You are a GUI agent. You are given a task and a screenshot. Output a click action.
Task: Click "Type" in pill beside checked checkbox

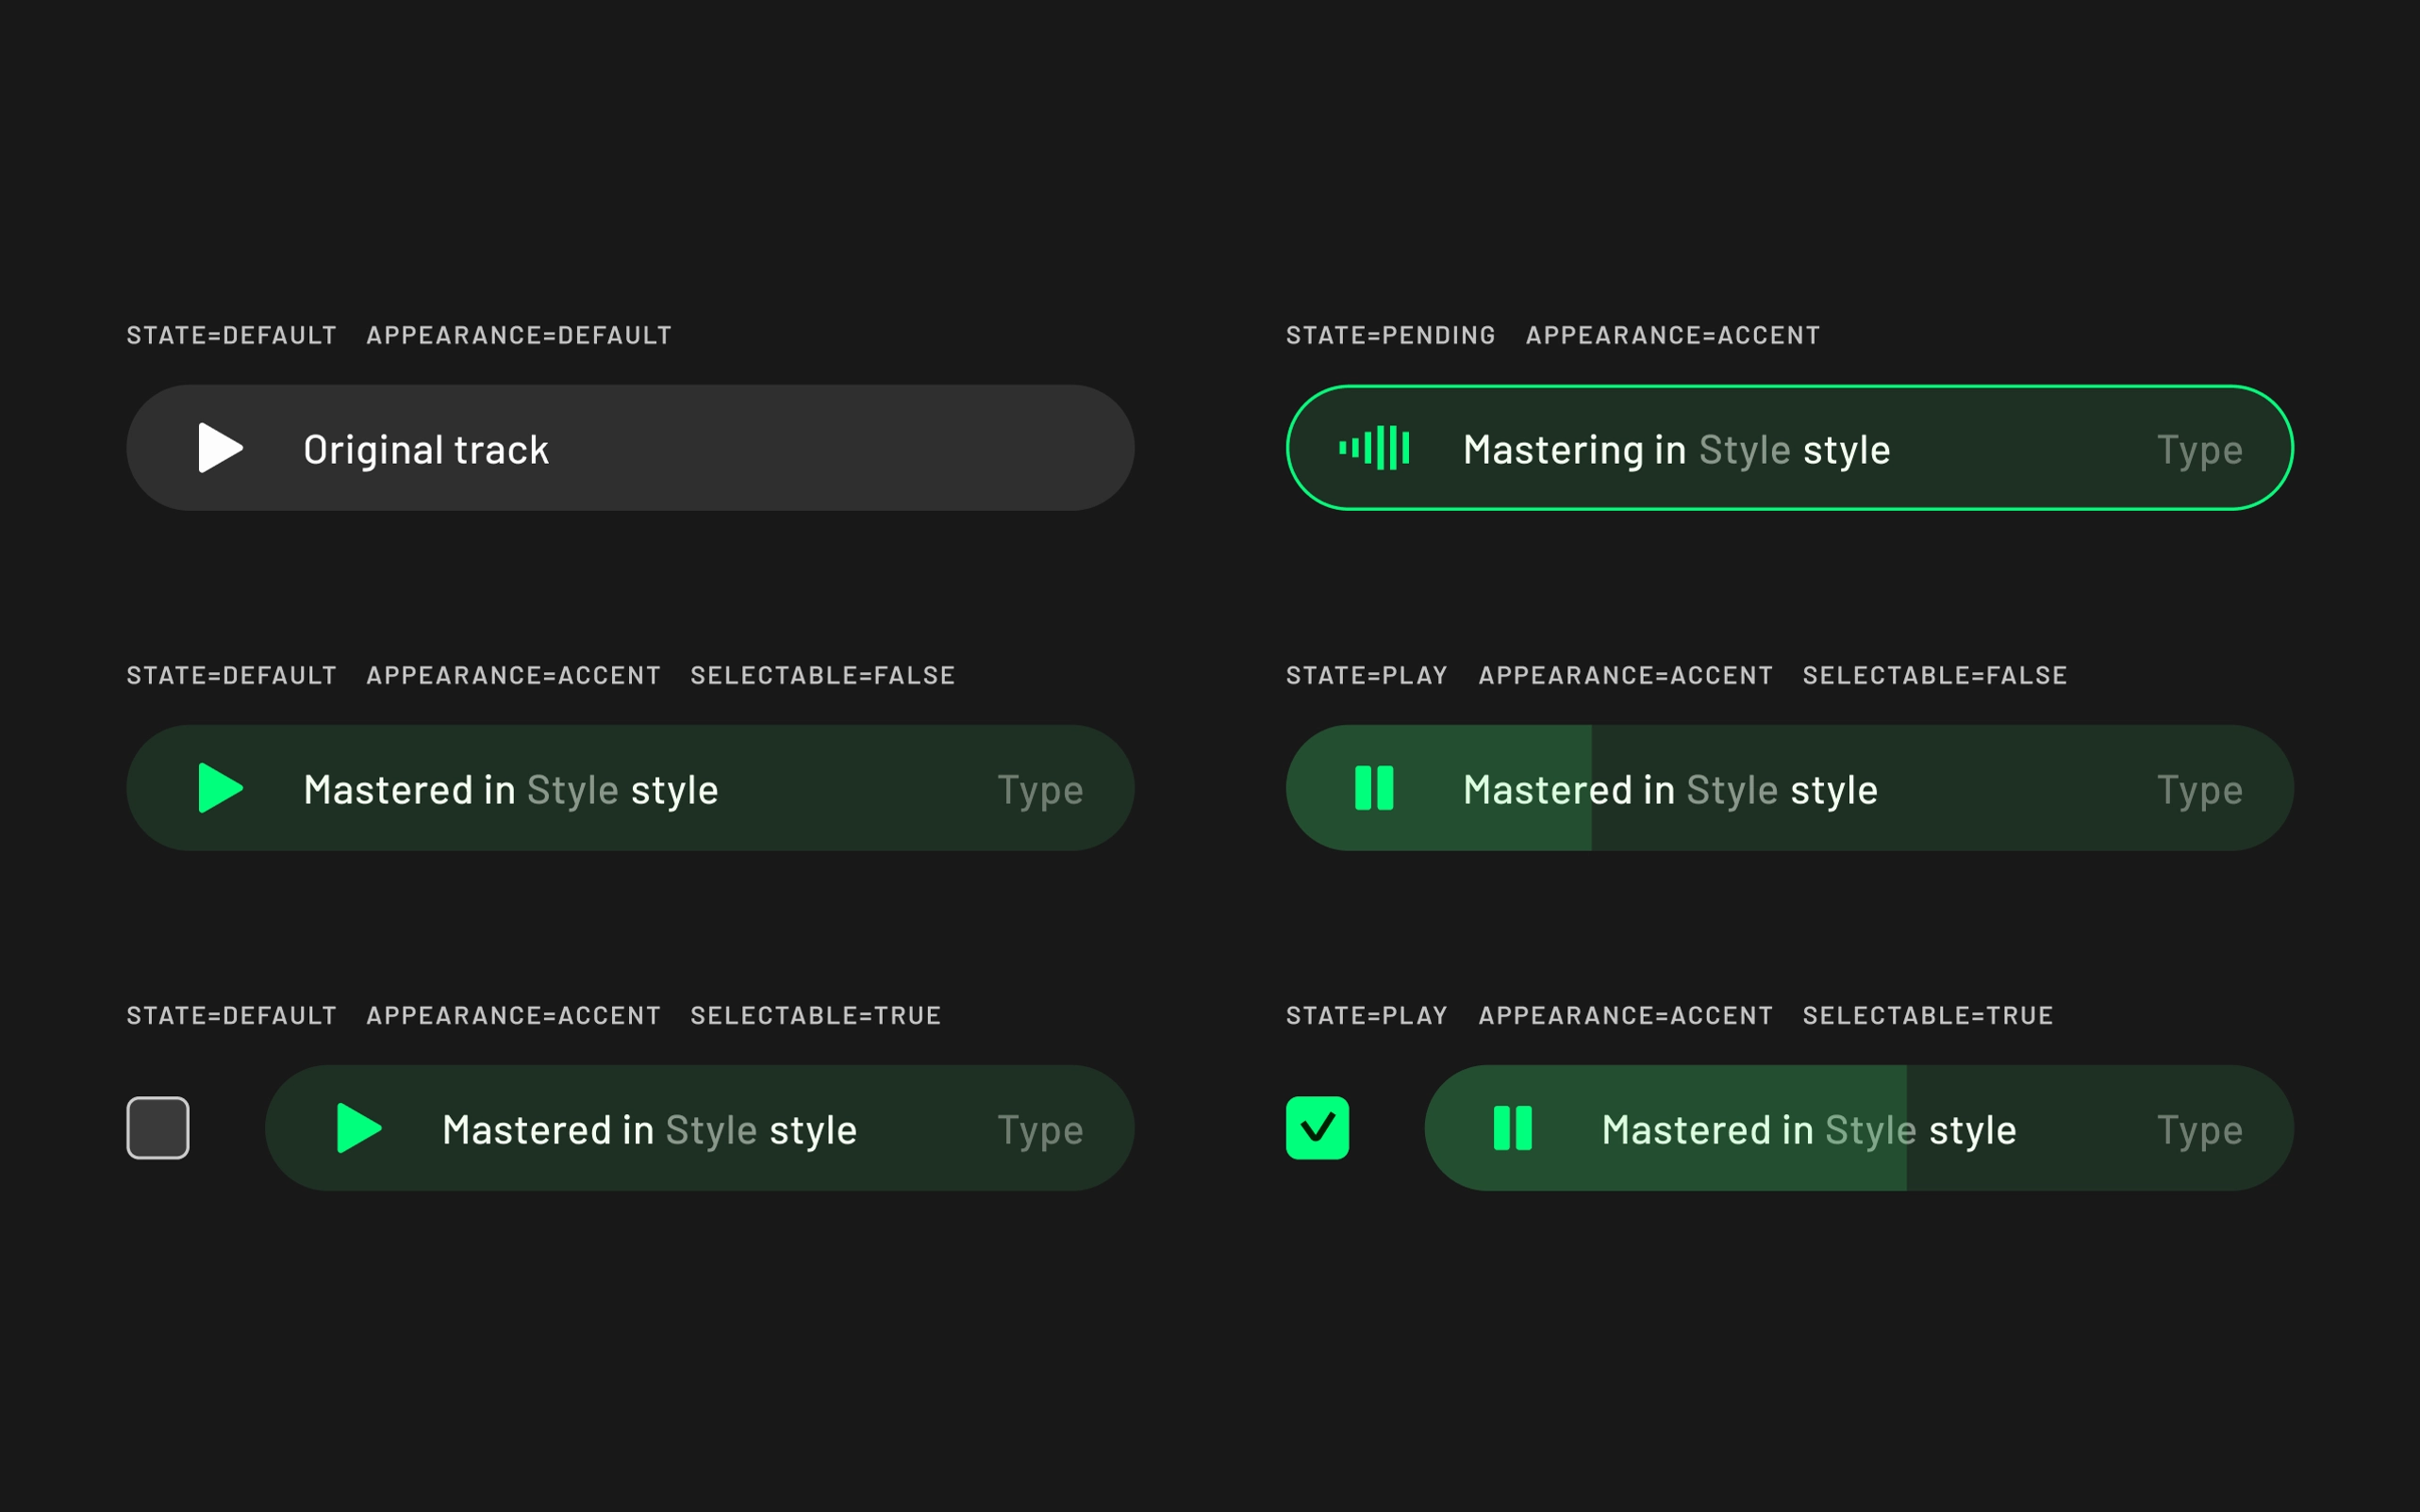[2199, 1130]
